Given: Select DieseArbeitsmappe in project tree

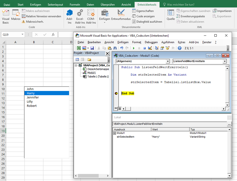Looking at the screenshot, I should point(98,69).
